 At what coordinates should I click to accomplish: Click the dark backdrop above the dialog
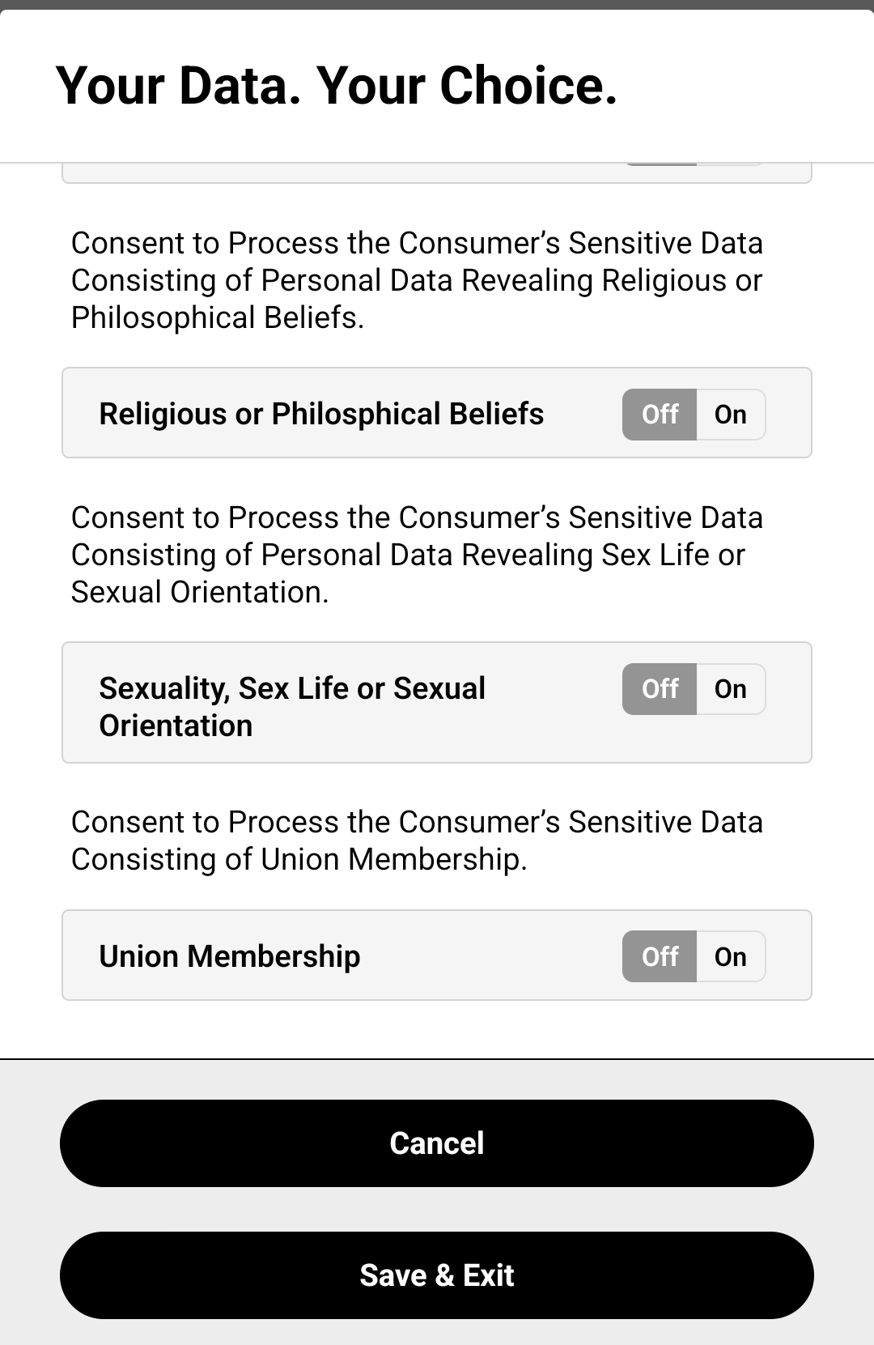437,5
